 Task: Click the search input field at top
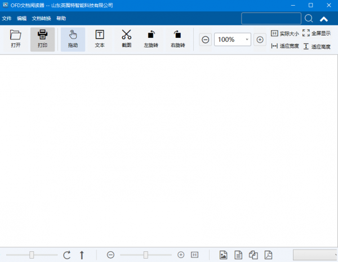coord(271,19)
